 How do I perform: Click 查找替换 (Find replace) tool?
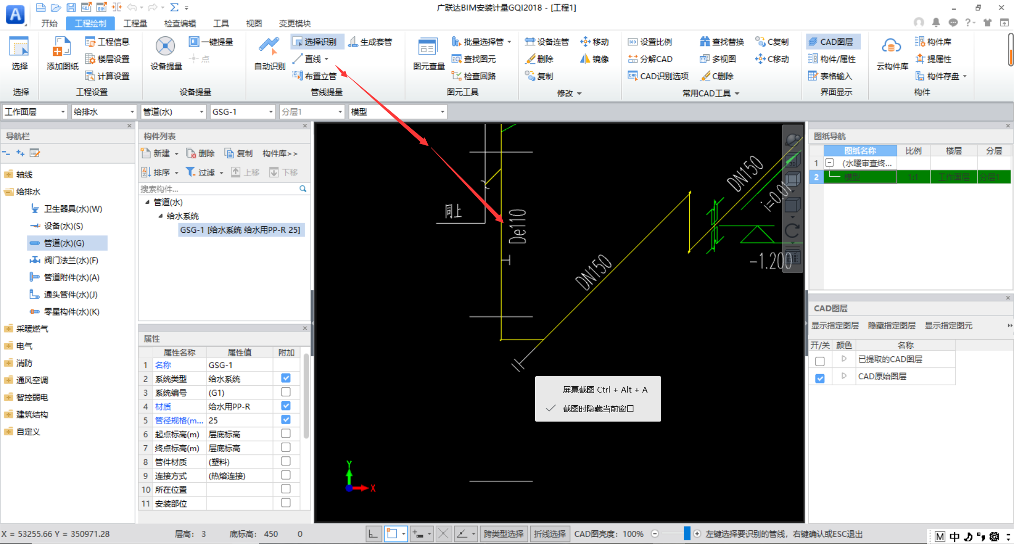pyautogui.click(x=722, y=42)
